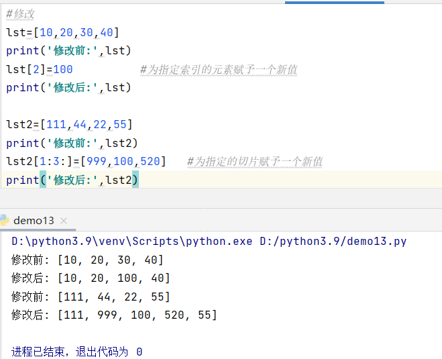
Task: Click the assignment 'lst[2]=100'
Action: click(40, 69)
